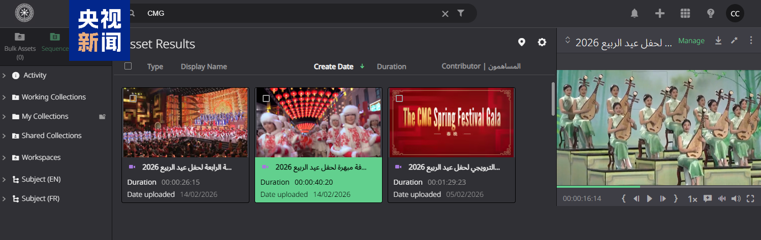Expand the Workspaces section
Image resolution: width=761 pixels, height=240 pixels.
tap(4, 158)
